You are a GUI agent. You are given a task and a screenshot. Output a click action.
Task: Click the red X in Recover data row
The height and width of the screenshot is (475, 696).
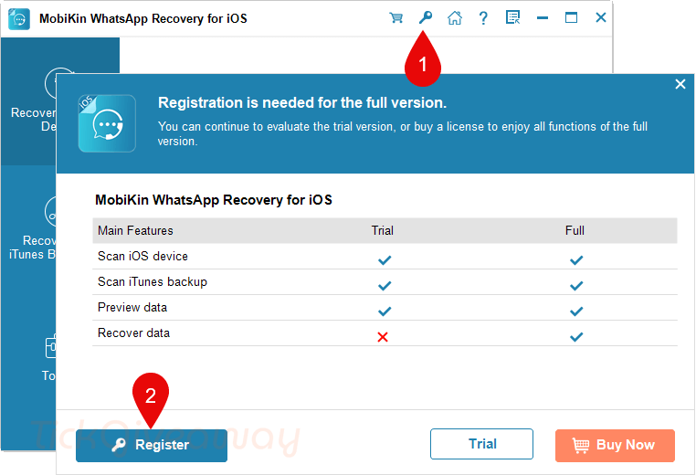pyautogui.click(x=383, y=337)
